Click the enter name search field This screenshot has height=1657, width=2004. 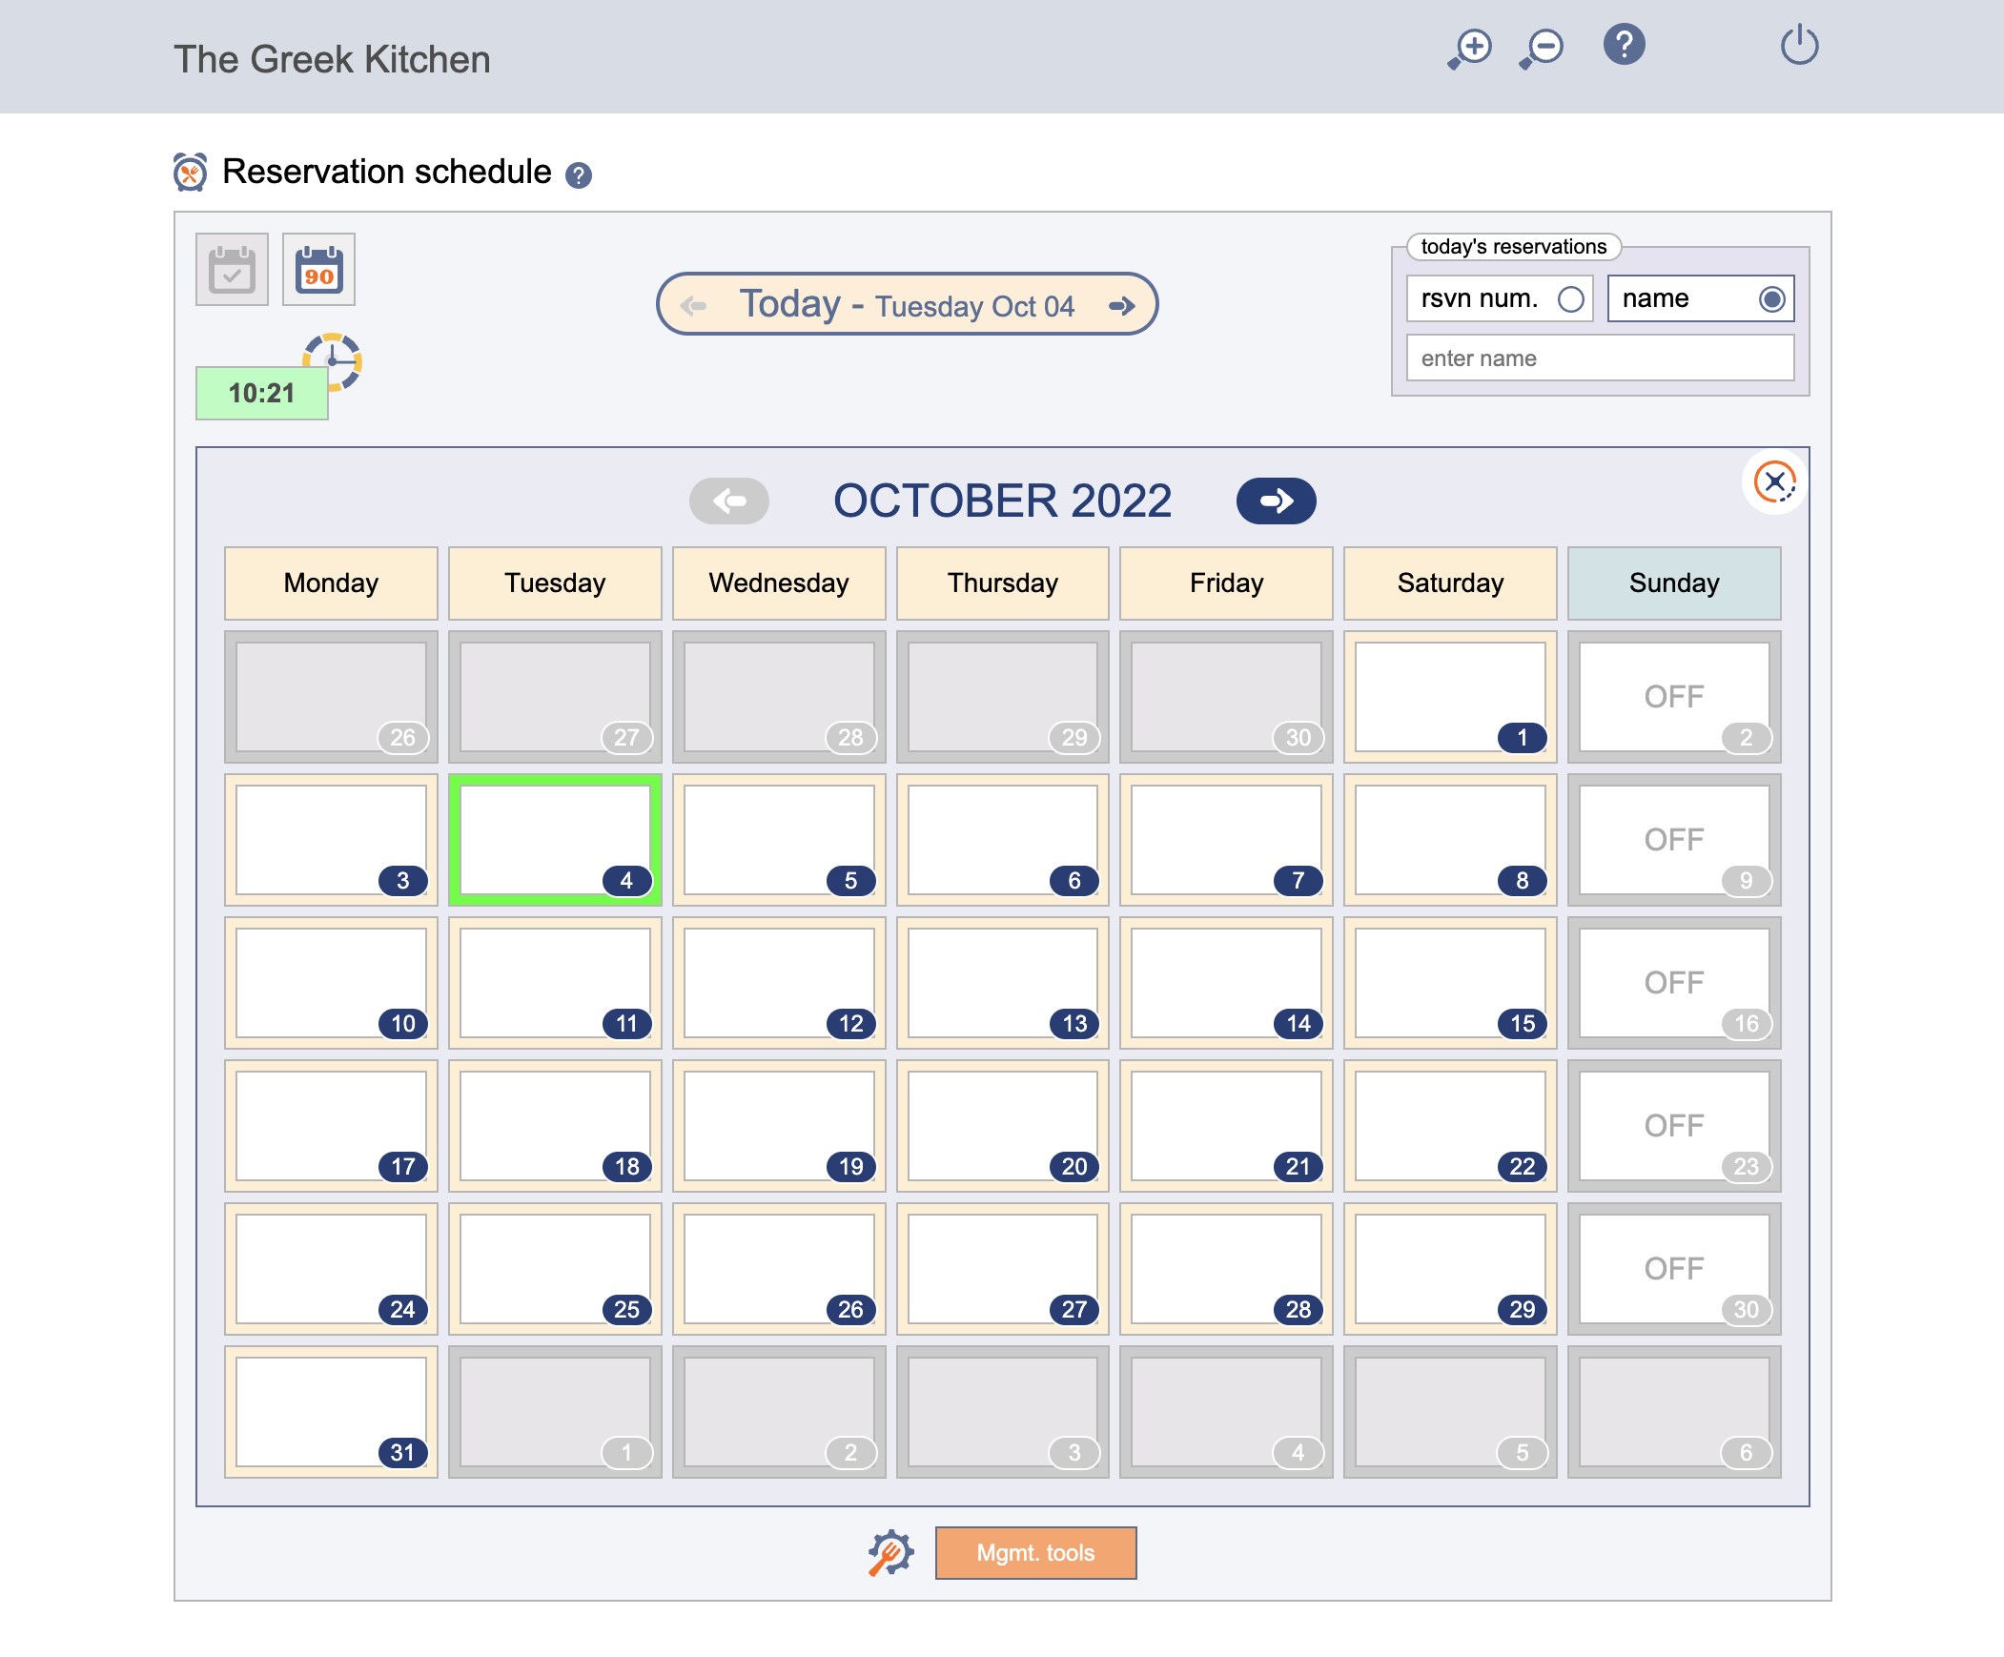(x=1600, y=358)
